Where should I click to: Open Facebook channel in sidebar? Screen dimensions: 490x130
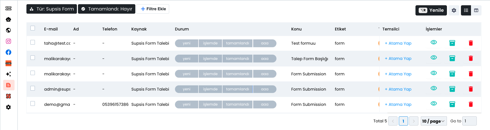tap(8, 52)
